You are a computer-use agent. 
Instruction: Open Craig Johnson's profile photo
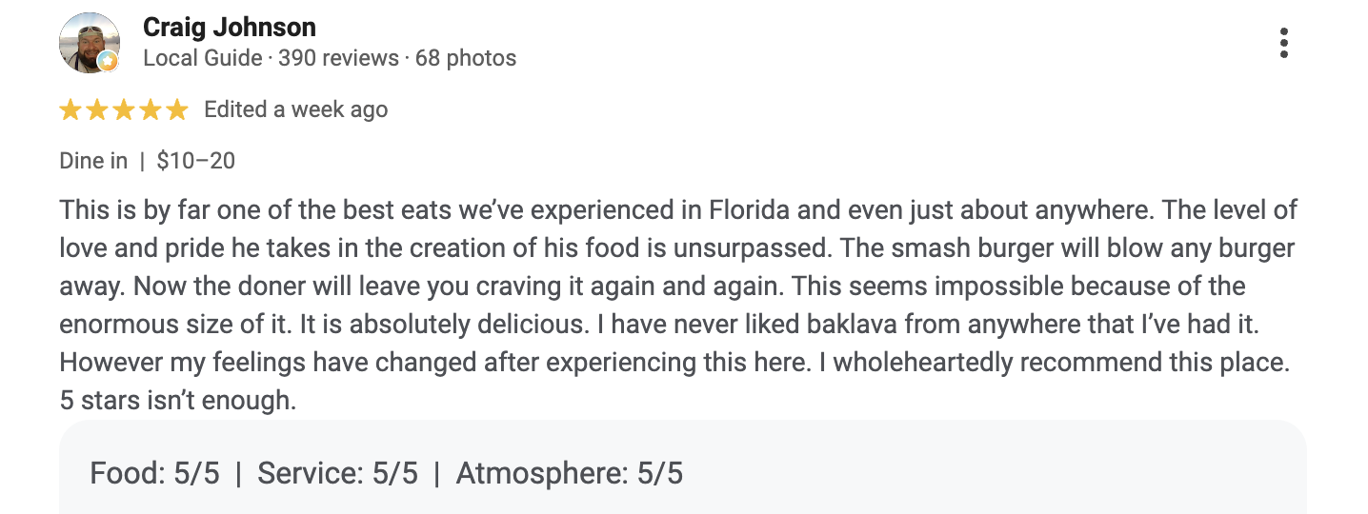pyautogui.click(x=89, y=43)
